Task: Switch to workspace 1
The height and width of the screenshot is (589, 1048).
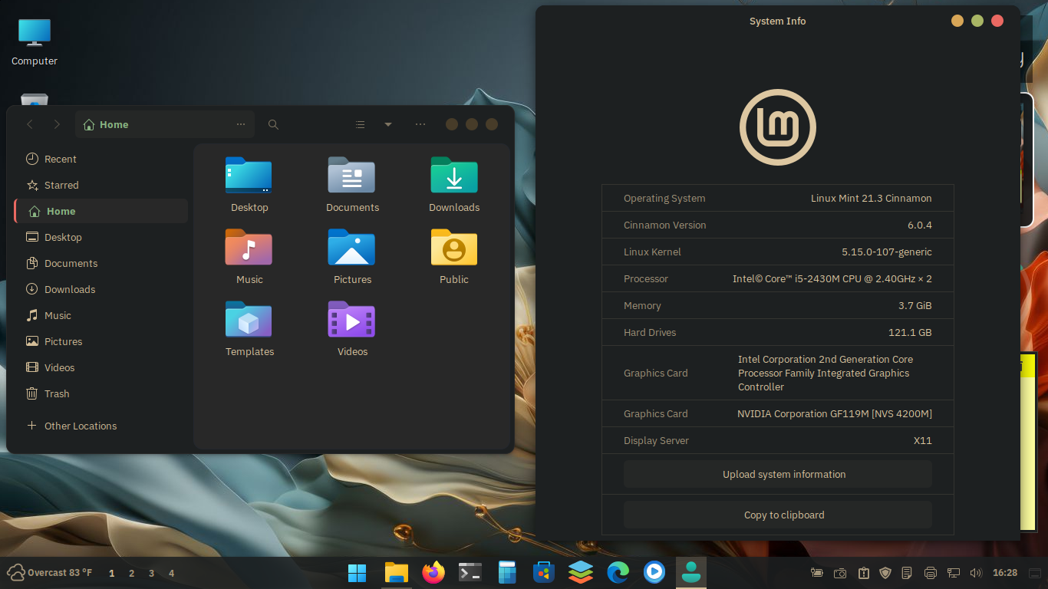Action: click(112, 573)
